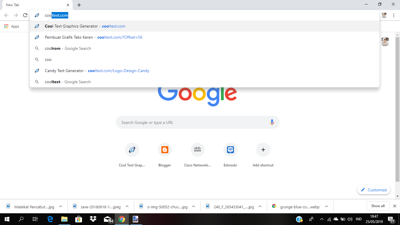Open Dropbox from the taskbar
This screenshot has height=225, width=400.
coord(93,219)
